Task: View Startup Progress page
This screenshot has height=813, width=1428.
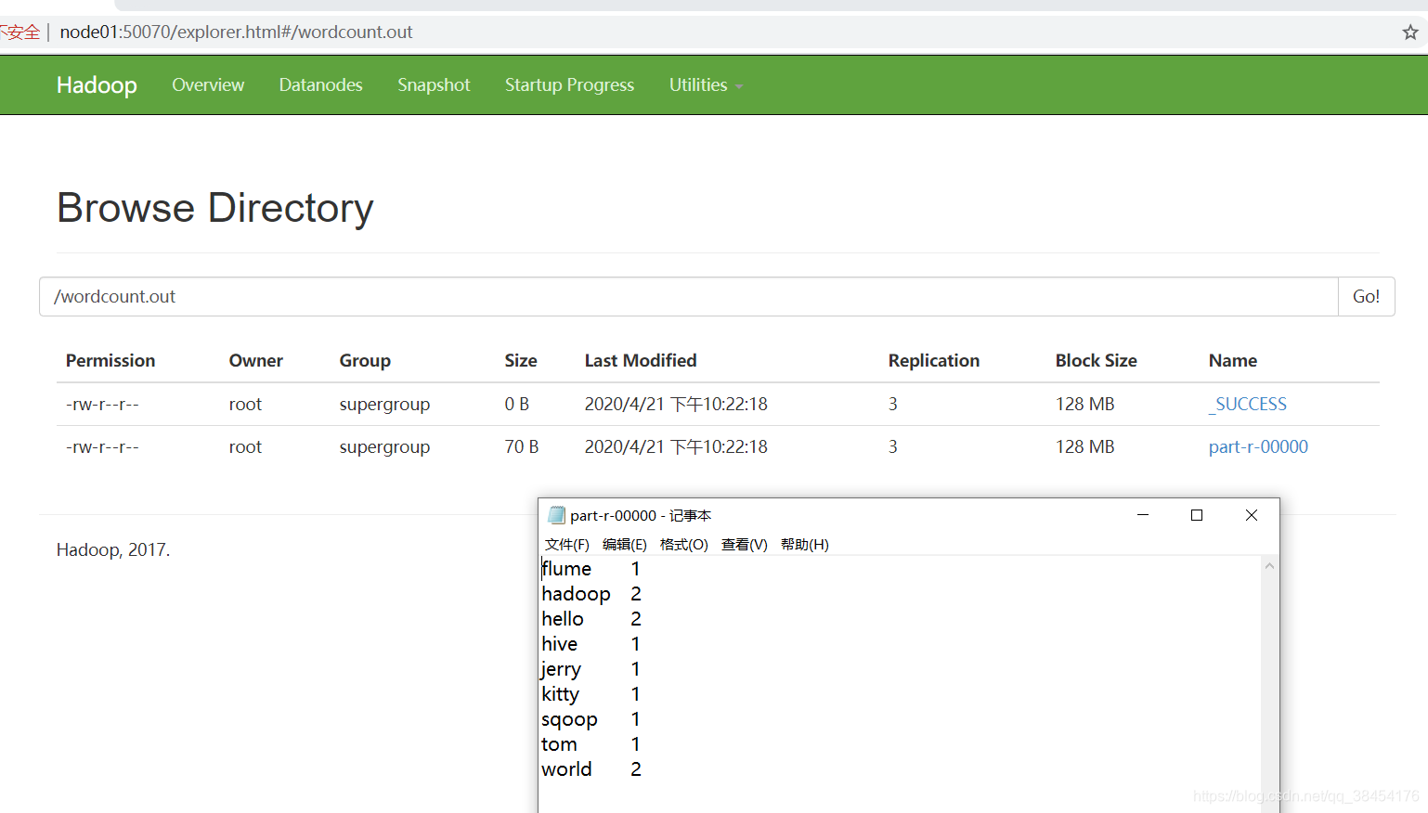Action: (x=569, y=84)
